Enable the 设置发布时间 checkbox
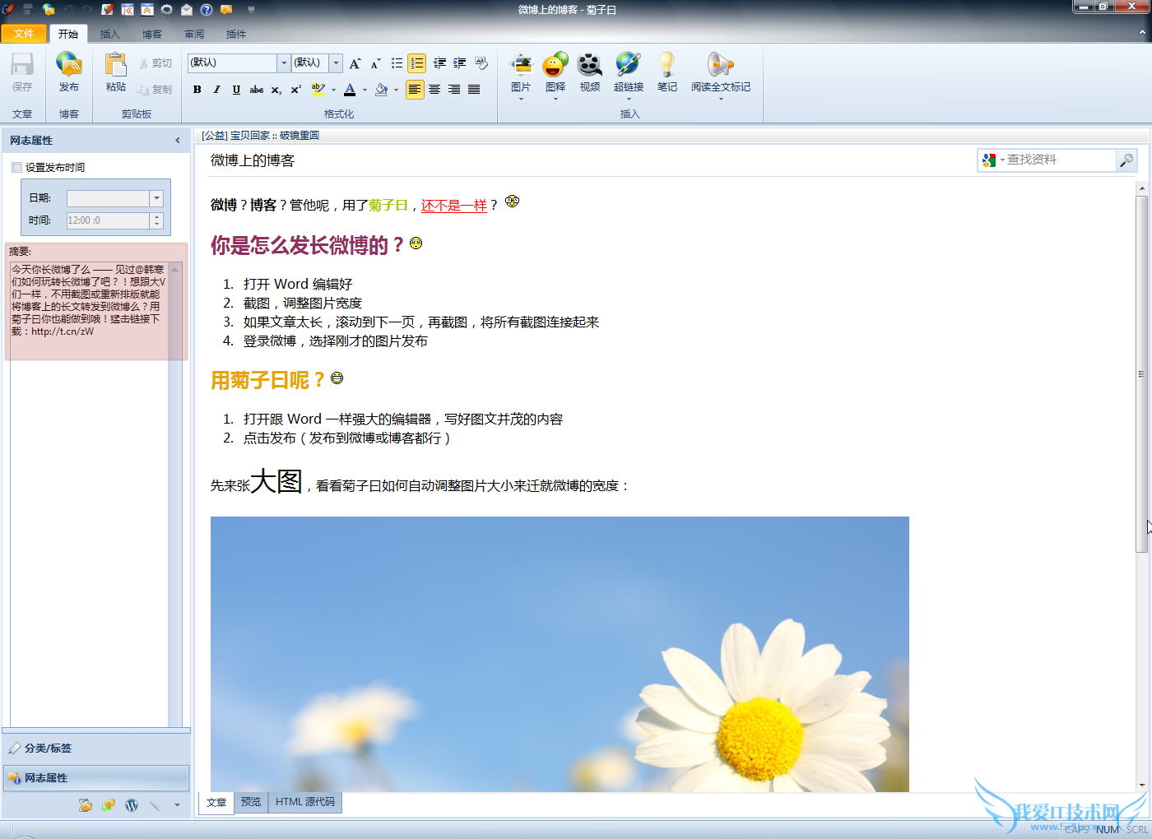 17,168
